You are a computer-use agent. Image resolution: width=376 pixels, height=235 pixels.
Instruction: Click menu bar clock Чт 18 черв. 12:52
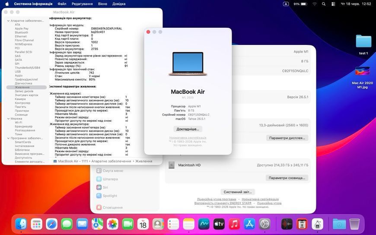click(x=356, y=4)
